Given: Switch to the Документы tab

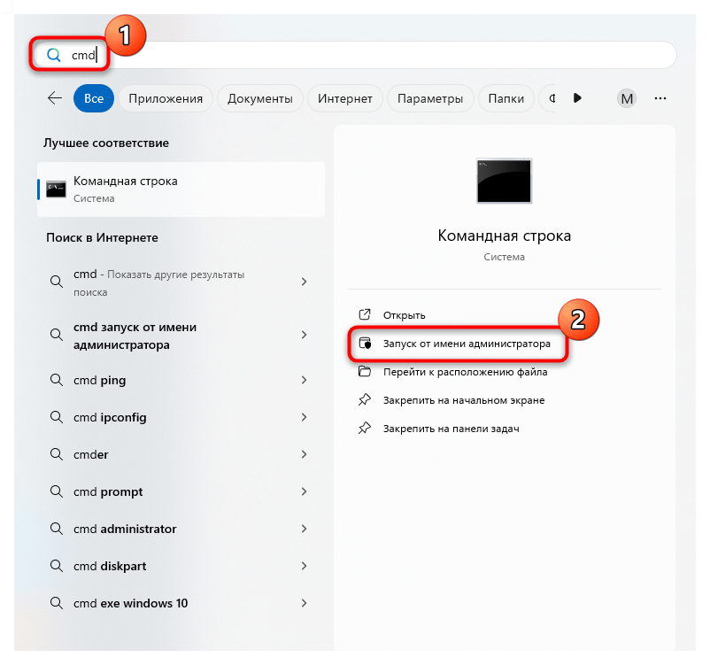Looking at the screenshot, I should 260,98.
